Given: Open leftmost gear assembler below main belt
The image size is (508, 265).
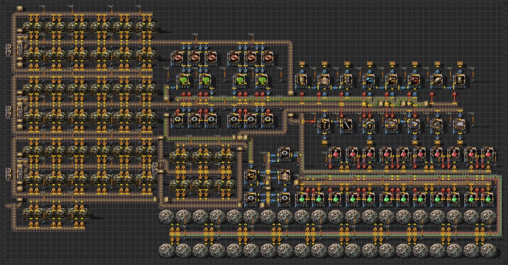Looking at the screenshot, I should click(x=178, y=119).
